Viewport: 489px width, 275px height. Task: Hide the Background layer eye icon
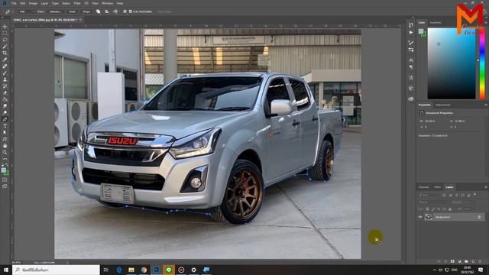pyautogui.click(x=420, y=217)
